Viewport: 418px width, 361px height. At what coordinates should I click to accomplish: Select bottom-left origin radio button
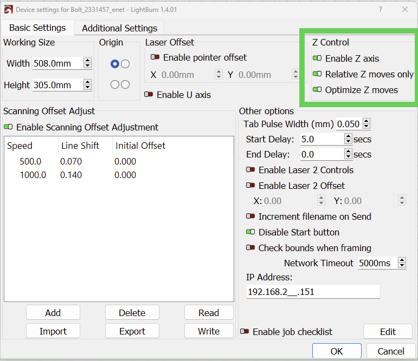click(x=115, y=84)
